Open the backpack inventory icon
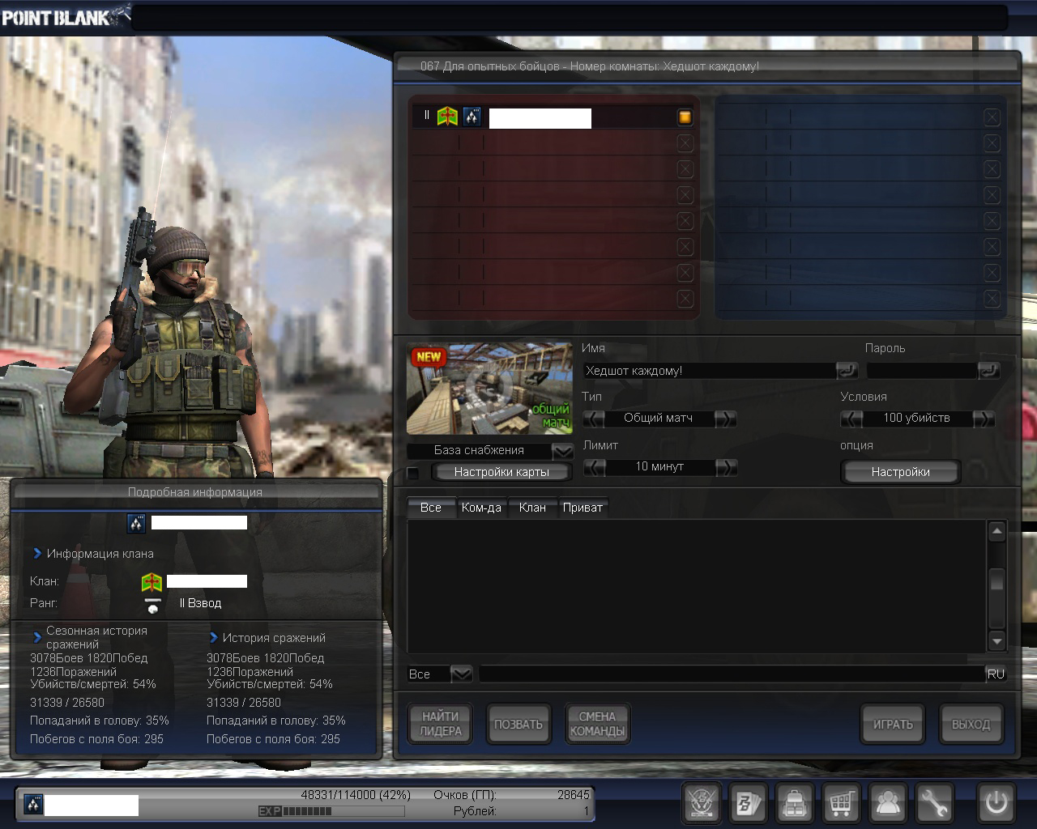The image size is (1037, 829). click(x=794, y=803)
